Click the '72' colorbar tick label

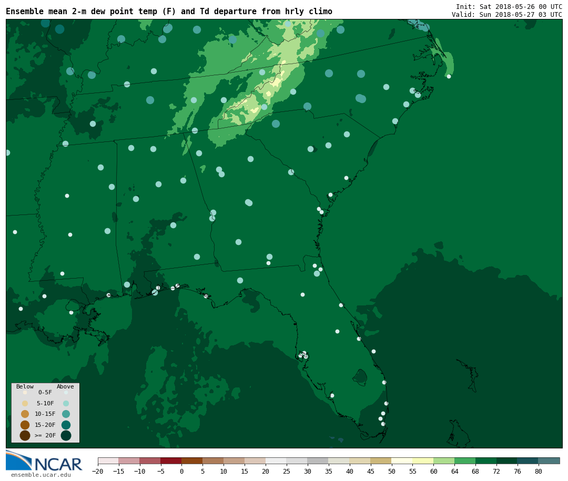point(496,472)
